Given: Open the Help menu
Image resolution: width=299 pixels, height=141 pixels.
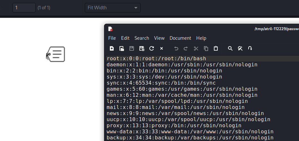Looking at the screenshot, I should pyautogui.click(x=201, y=38).
